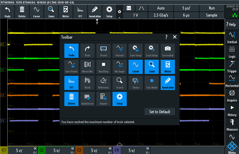The image size is (239, 154).
Task: Deselect the Annotation tool in Toolbar dialog
Action: (x=168, y=83)
